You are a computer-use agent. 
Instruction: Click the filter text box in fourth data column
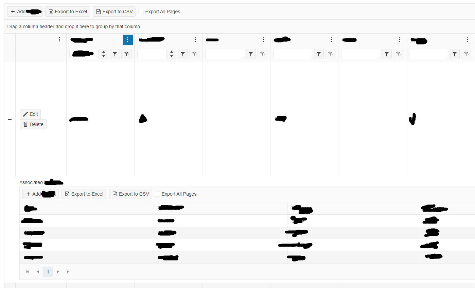[293, 54]
